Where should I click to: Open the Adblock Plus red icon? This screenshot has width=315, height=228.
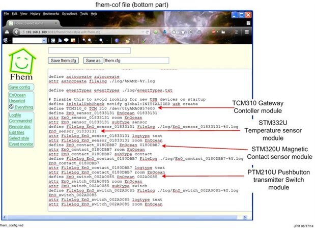point(214,32)
